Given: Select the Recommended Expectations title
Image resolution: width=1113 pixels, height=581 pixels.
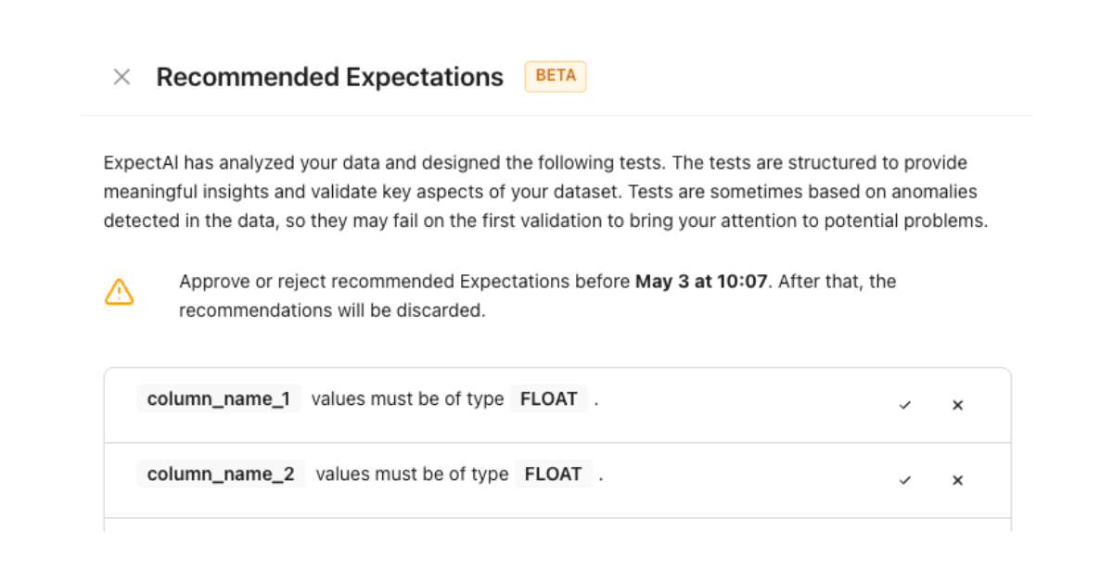Looking at the screenshot, I should (329, 77).
